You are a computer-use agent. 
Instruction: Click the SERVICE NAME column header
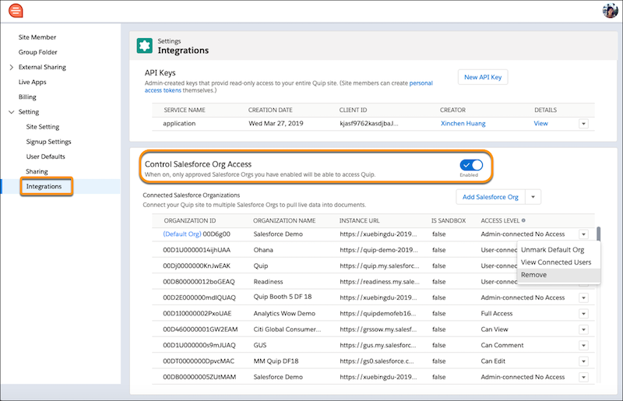pyautogui.click(x=185, y=110)
